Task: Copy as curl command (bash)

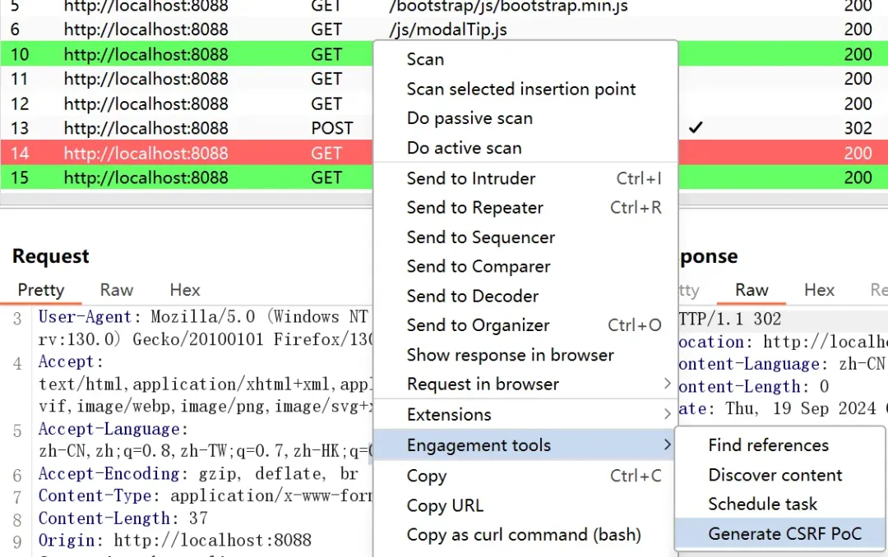Action: tap(524, 534)
